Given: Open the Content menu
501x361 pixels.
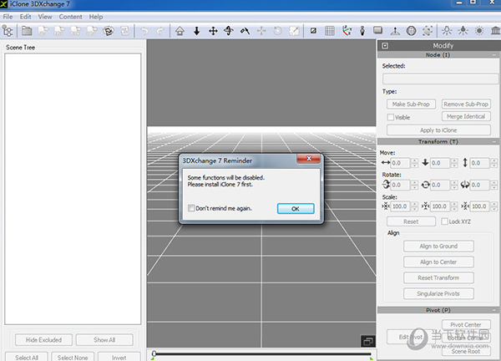Looking at the screenshot, I should (x=70, y=17).
